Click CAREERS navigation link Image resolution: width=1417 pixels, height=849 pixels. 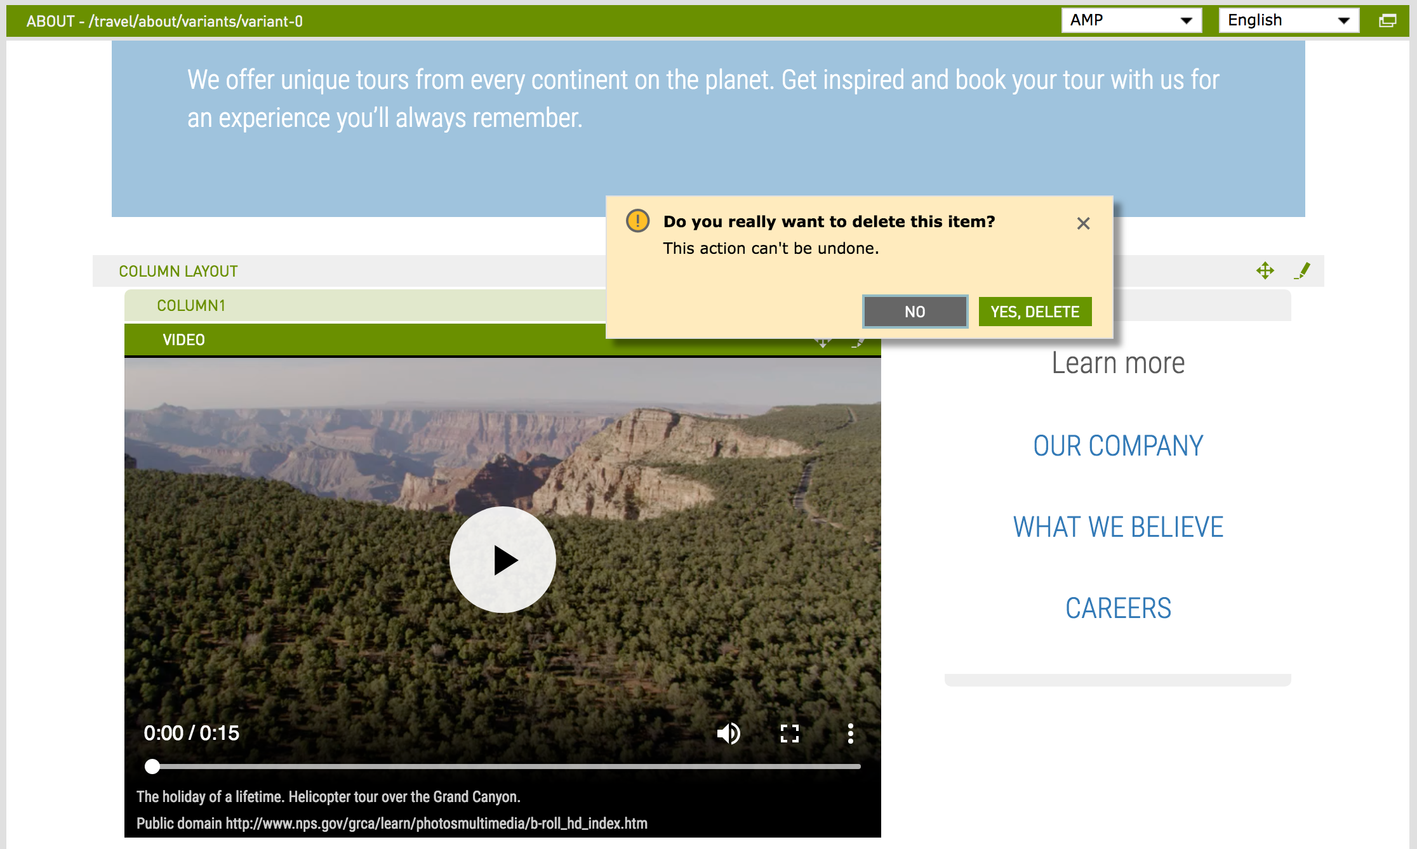[x=1118, y=607]
